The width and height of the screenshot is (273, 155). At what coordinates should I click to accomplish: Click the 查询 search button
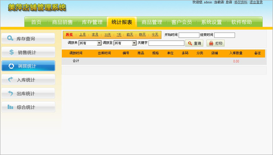click(x=195, y=43)
